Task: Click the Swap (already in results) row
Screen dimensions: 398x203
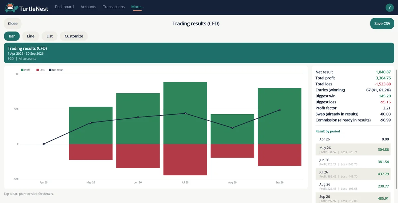Action: point(353,114)
